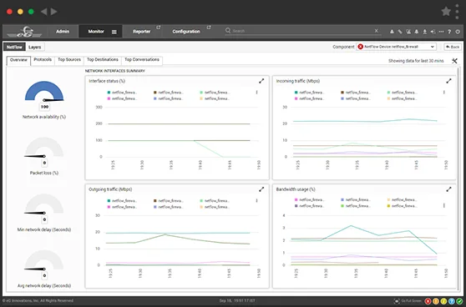The width and height of the screenshot is (466, 307).
Task: Open the Component dropdown
Action: pyautogui.click(x=396, y=47)
